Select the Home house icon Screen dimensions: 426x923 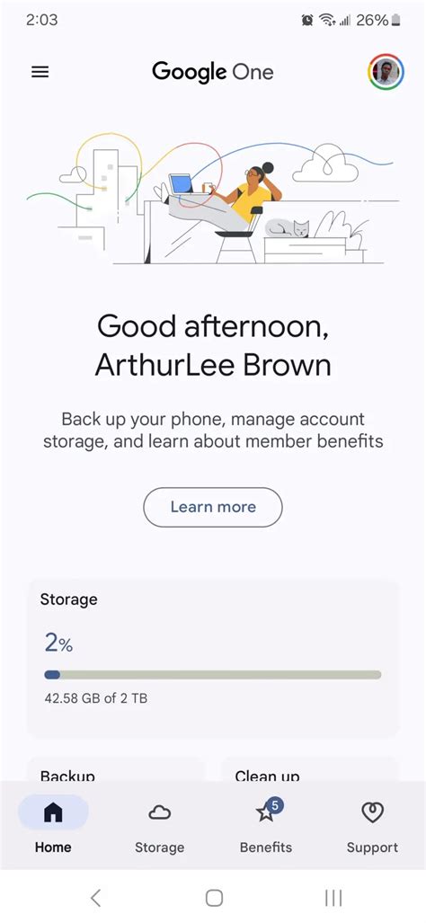coord(54,812)
